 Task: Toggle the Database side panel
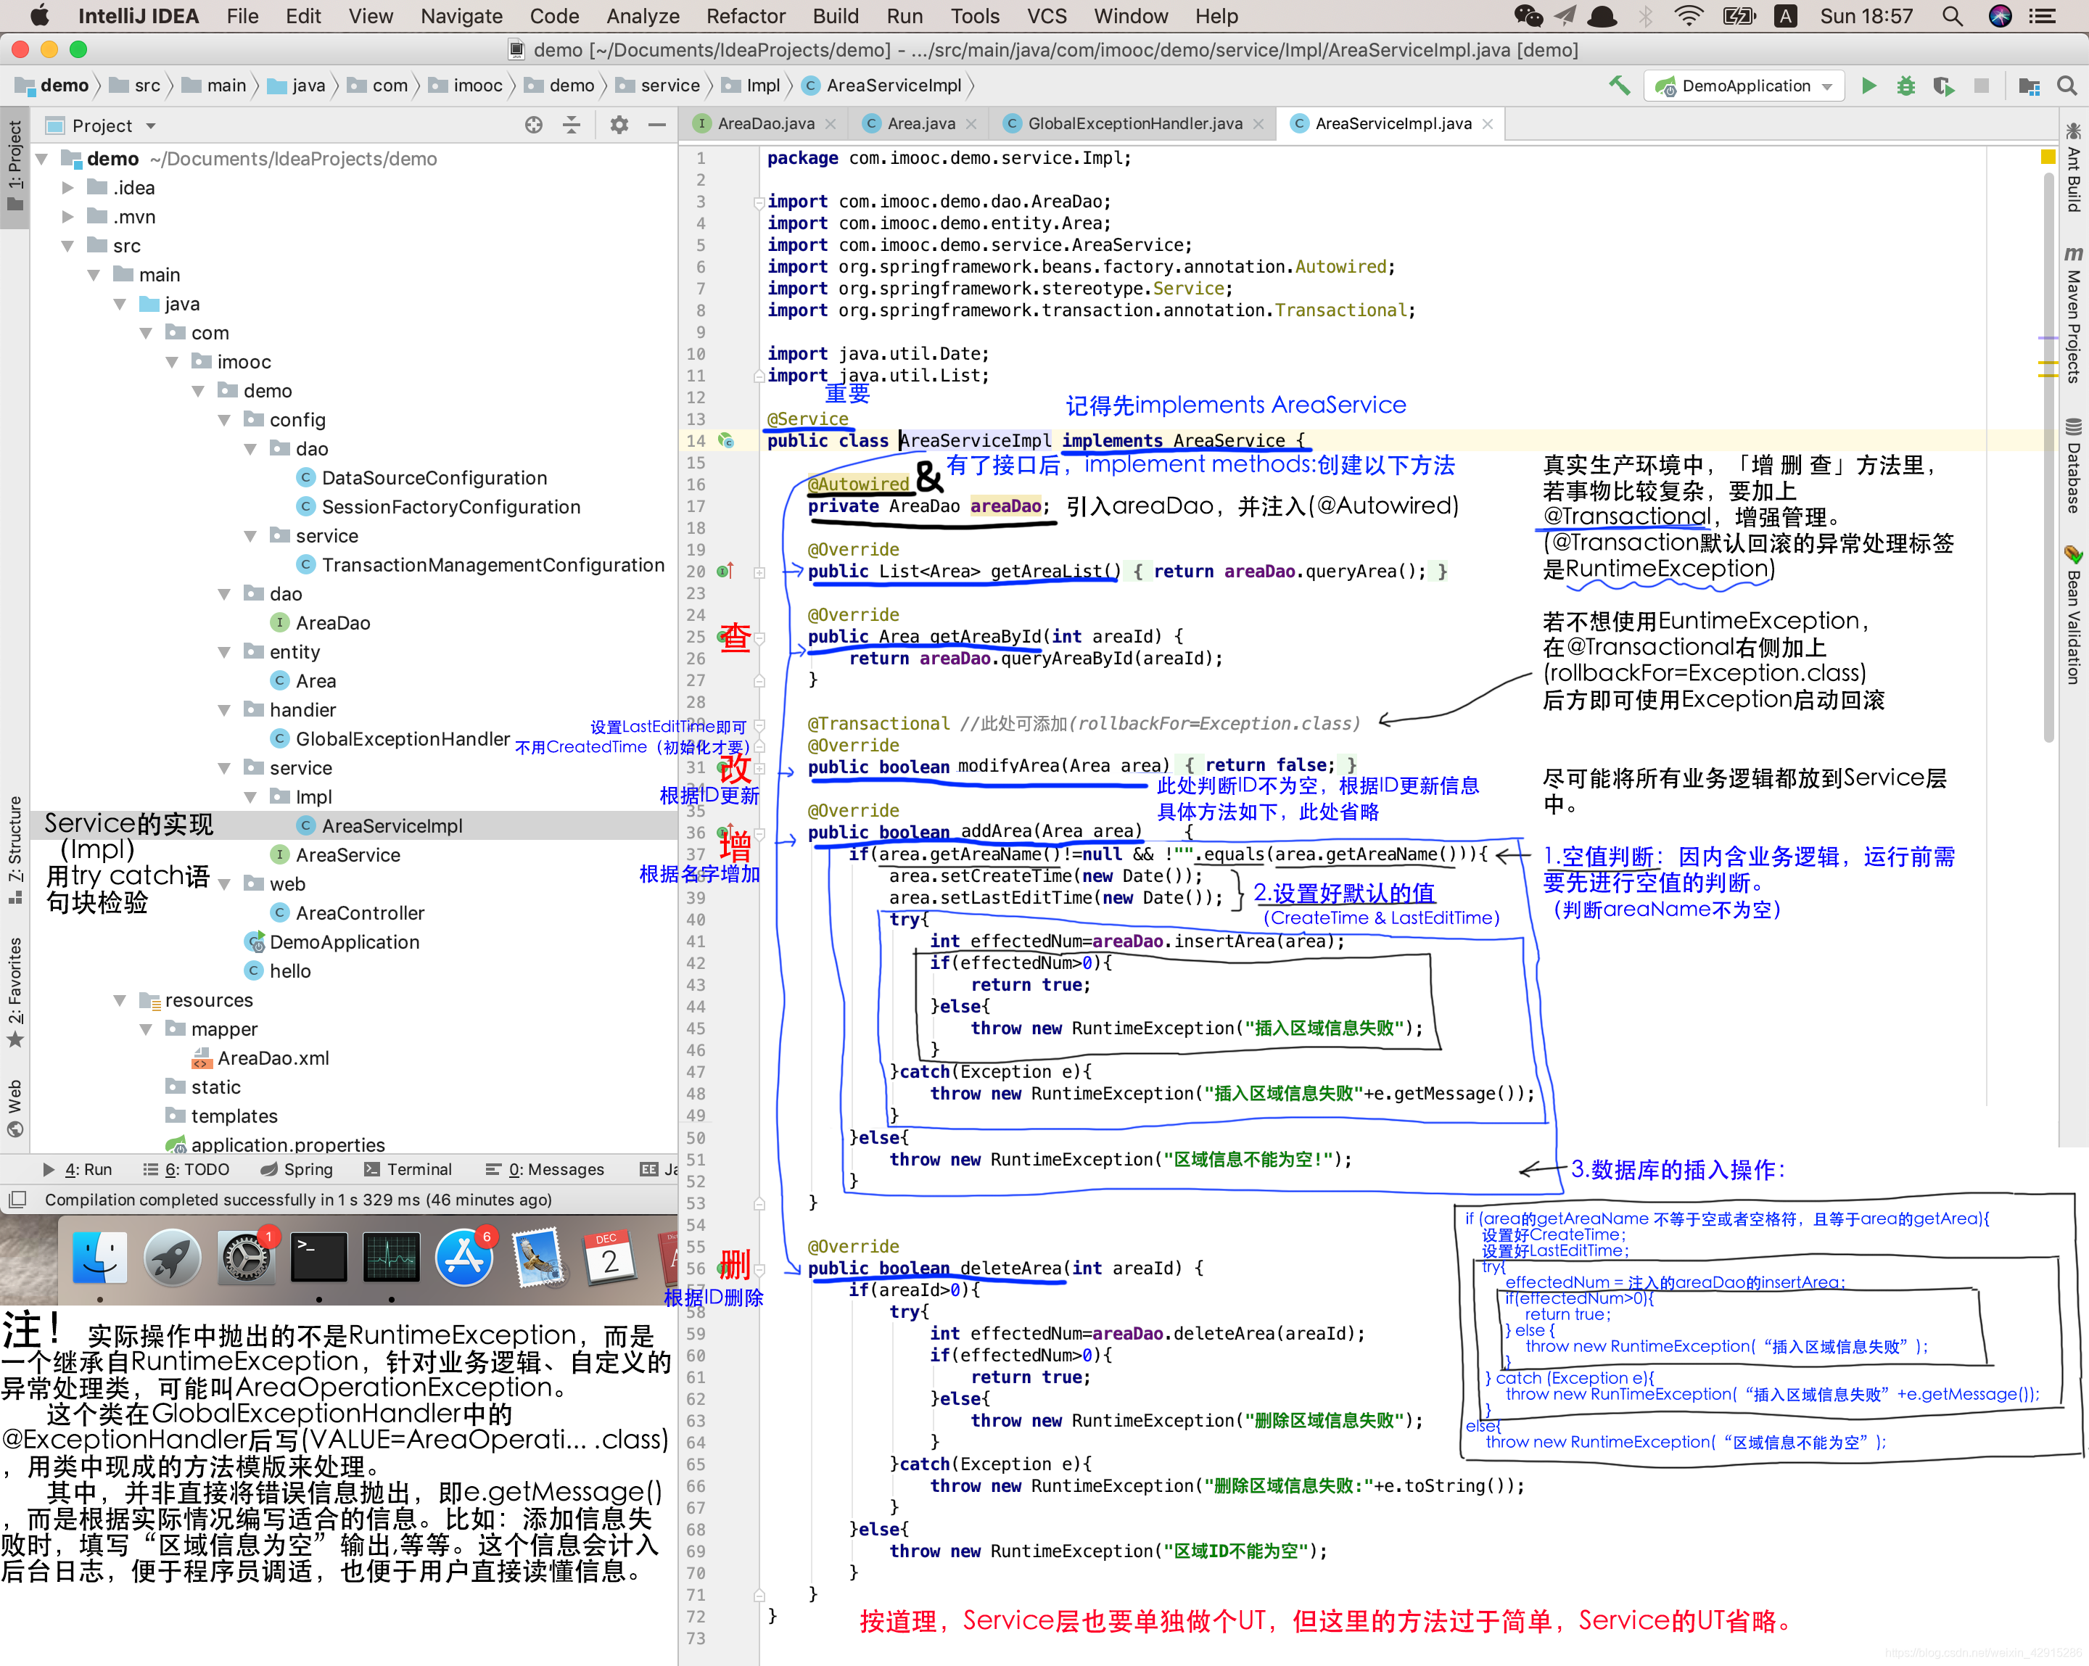tap(2074, 465)
